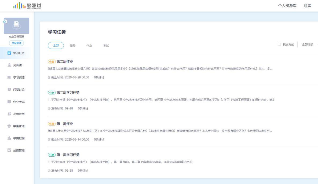Expand the 全部班级 dropdown

click(309, 45)
